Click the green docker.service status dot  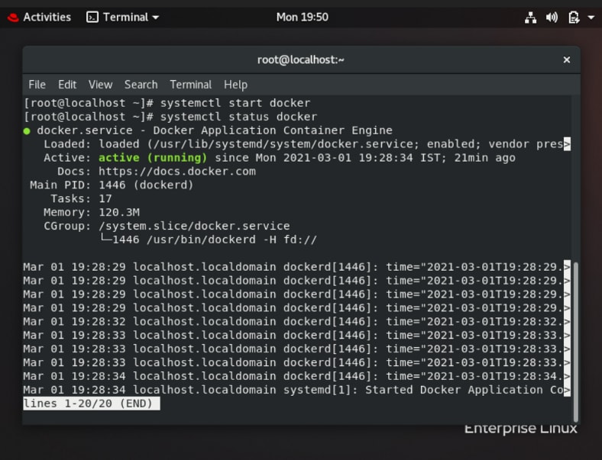click(x=27, y=131)
